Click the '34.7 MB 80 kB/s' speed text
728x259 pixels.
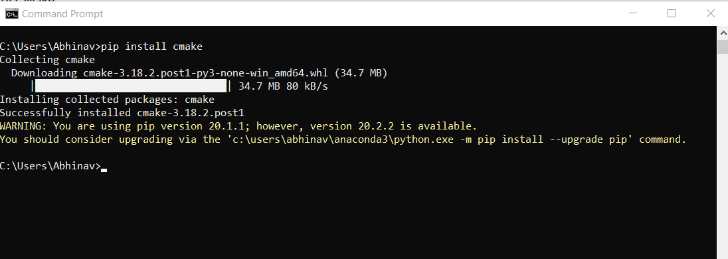click(283, 86)
